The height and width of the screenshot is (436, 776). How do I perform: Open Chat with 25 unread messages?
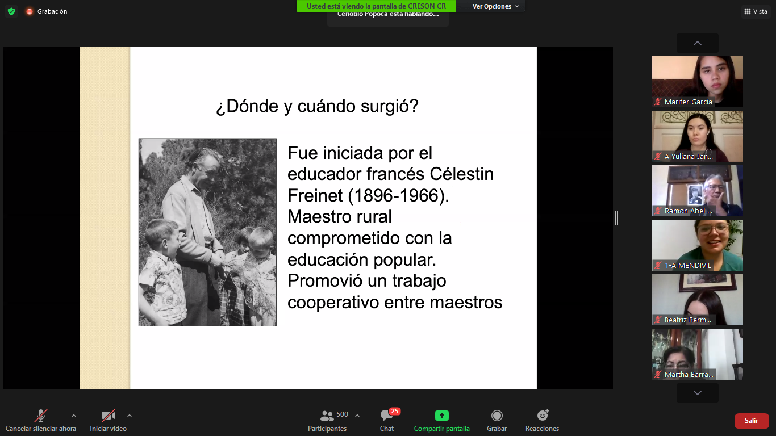point(387,421)
